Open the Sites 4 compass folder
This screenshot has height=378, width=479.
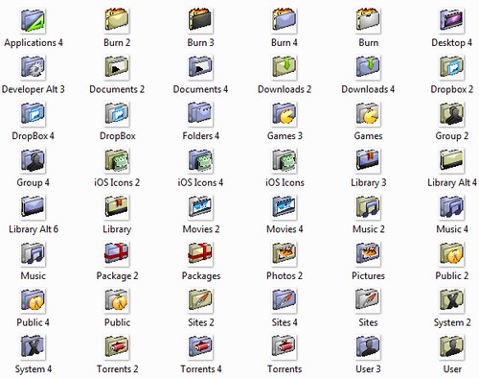coord(285,300)
